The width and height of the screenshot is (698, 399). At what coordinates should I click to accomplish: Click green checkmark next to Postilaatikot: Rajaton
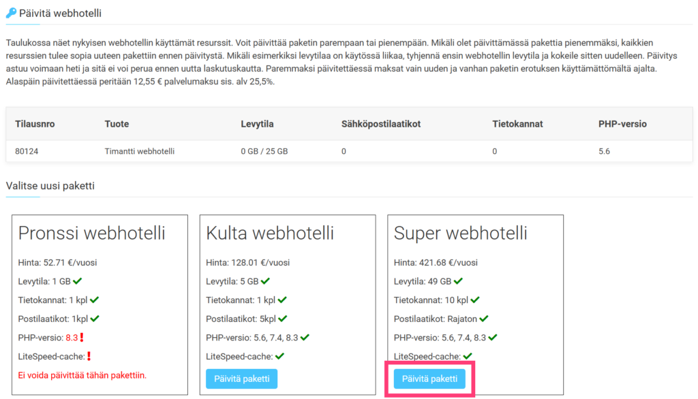(484, 319)
